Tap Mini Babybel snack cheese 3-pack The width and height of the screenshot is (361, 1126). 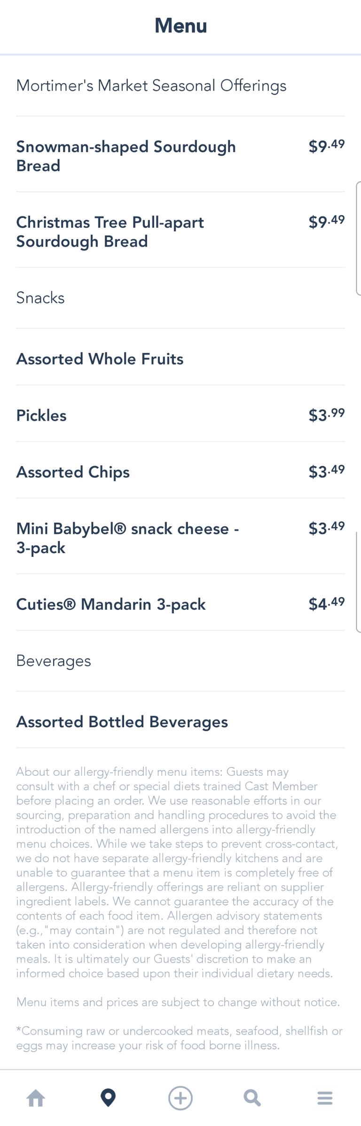(127, 538)
